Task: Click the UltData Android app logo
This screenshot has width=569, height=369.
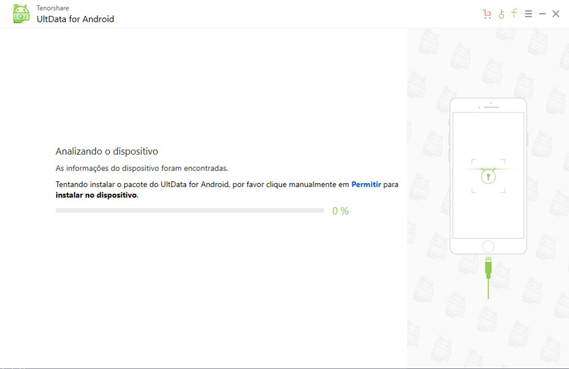Action: tap(21, 14)
